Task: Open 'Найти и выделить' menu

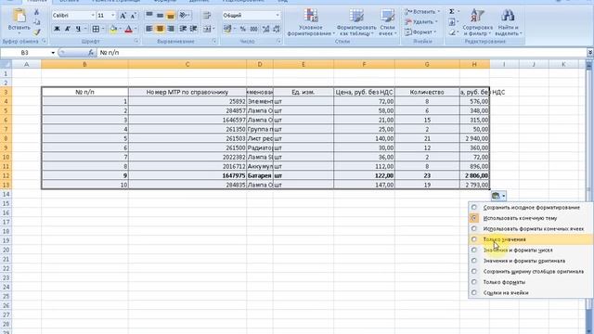Action: pos(509,22)
